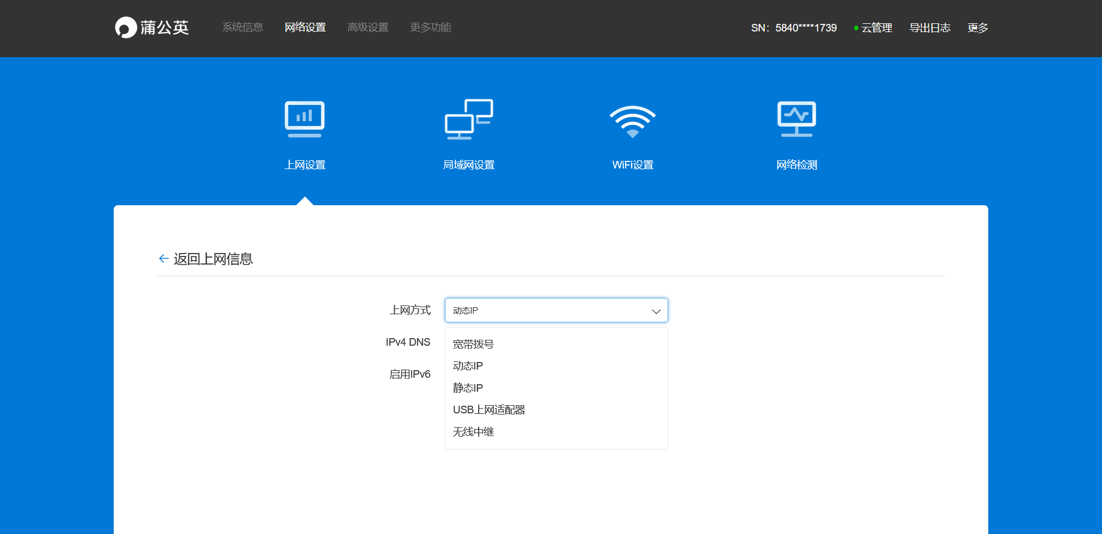Select USB上网适配器 option
The height and width of the screenshot is (534, 1102).
coord(556,410)
